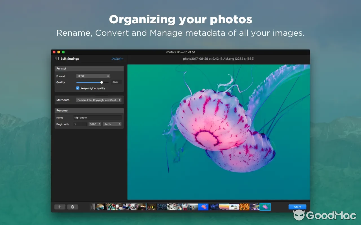Open the Format dropdown showing JPEG
Image resolution: width=361 pixels, height=225 pixels.
[93, 76]
